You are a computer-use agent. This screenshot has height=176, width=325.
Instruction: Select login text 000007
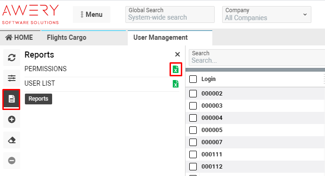[212, 142]
